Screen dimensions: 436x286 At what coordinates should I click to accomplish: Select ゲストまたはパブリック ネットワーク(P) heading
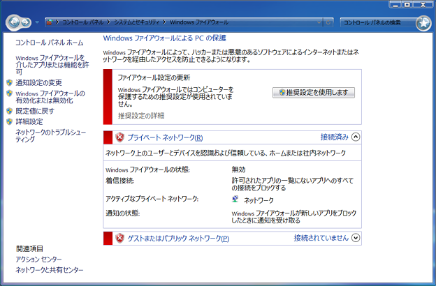[x=178, y=239]
